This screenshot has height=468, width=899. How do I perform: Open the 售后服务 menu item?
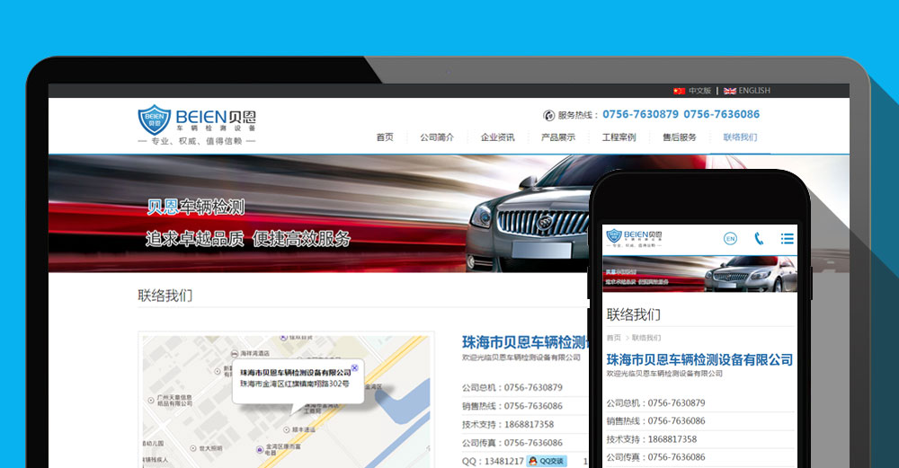tap(680, 137)
